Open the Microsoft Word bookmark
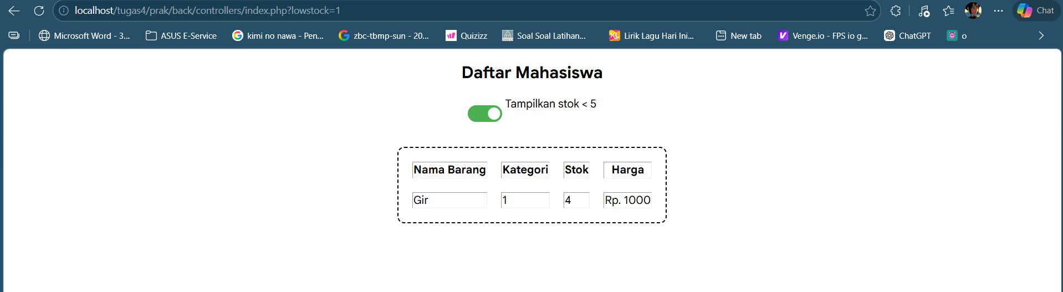 (x=84, y=35)
